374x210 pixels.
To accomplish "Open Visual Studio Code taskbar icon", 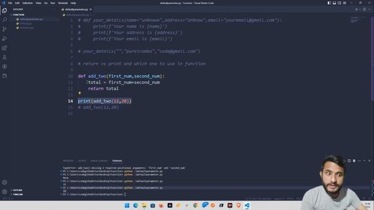I will click(247, 205).
